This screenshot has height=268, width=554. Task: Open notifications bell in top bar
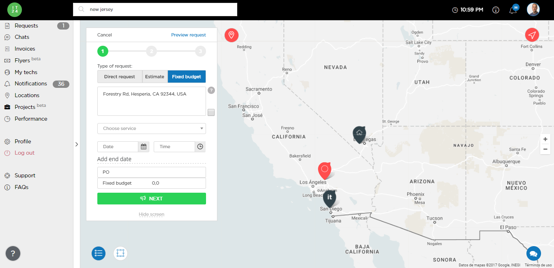(x=513, y=10)
